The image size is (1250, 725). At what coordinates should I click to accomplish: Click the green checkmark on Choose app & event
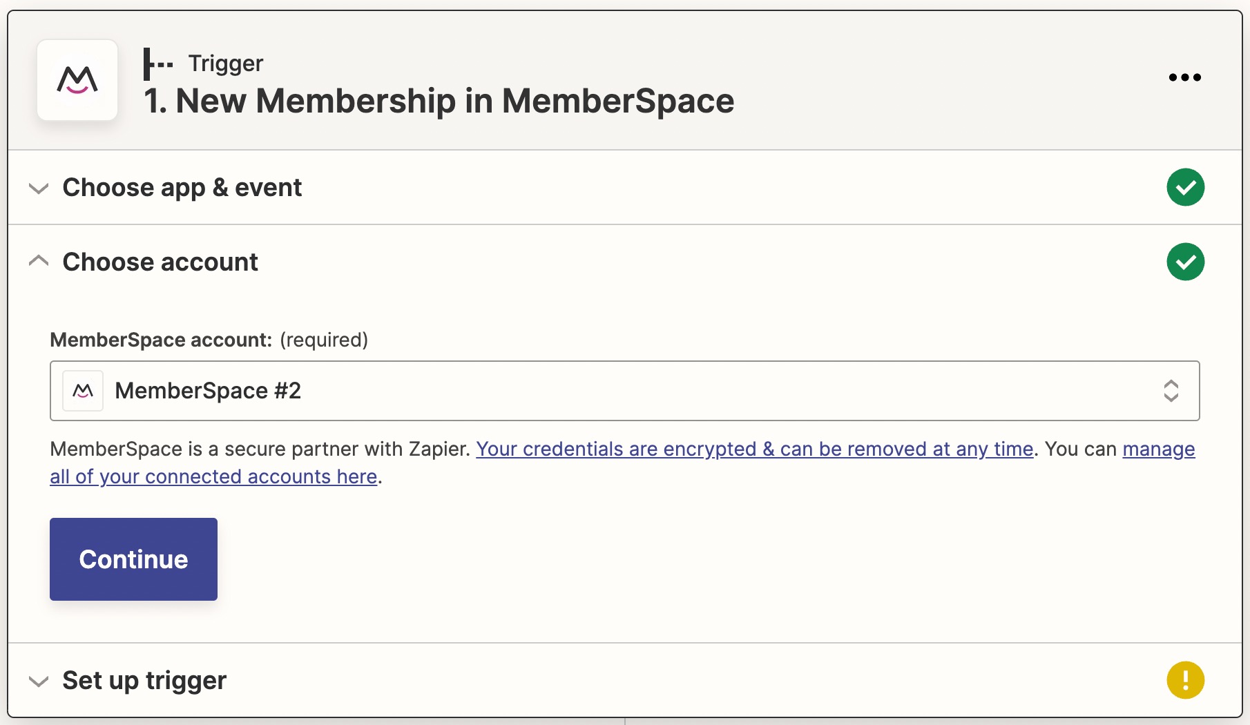tap(1185, 187)
